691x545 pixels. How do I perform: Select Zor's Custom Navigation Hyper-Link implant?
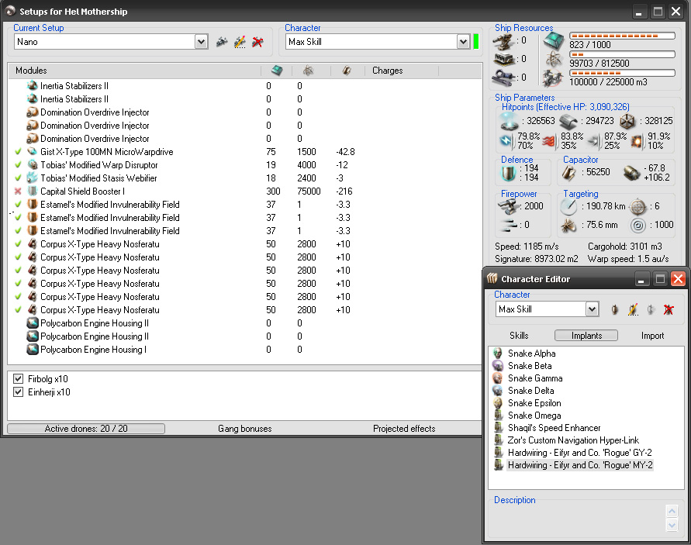point(573,440)
